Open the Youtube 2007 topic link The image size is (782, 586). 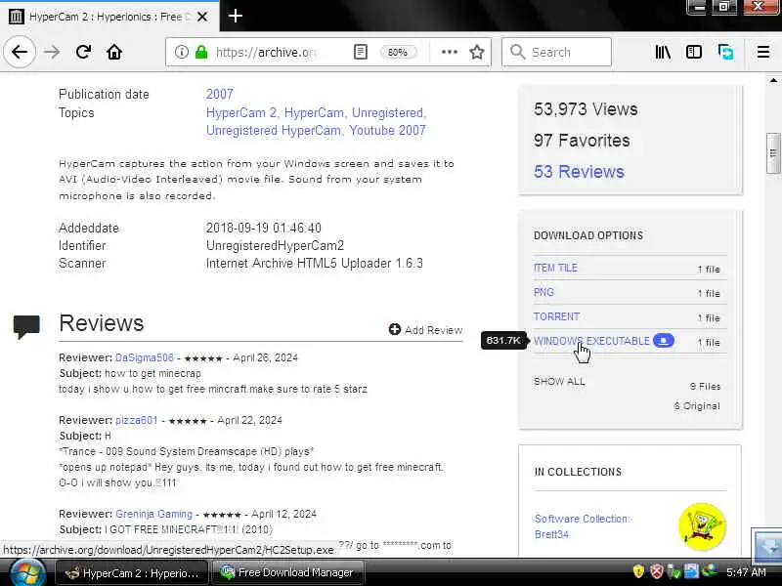(387, 130)
